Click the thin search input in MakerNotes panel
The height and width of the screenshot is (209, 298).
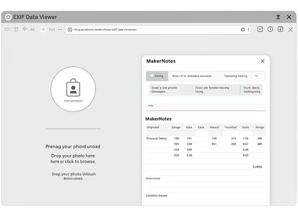206,105
